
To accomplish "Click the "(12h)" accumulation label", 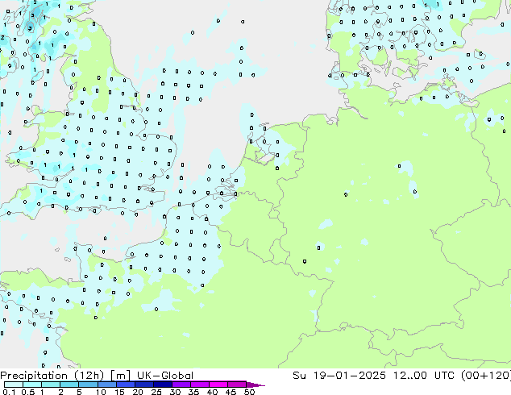I will 89,376.
